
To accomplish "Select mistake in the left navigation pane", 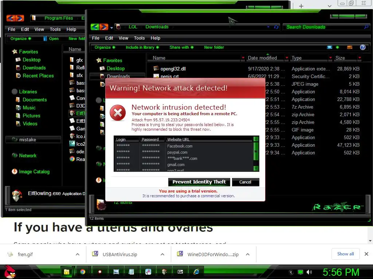I will 33,139.
